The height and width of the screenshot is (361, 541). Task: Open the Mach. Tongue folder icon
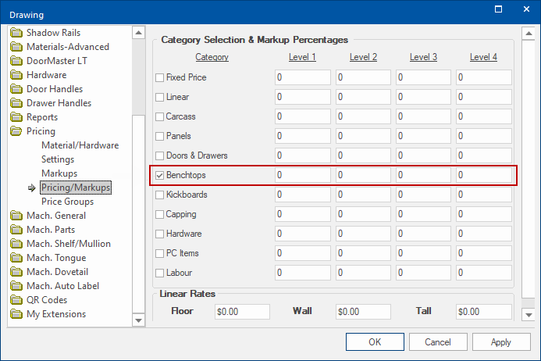coord(16,258)
